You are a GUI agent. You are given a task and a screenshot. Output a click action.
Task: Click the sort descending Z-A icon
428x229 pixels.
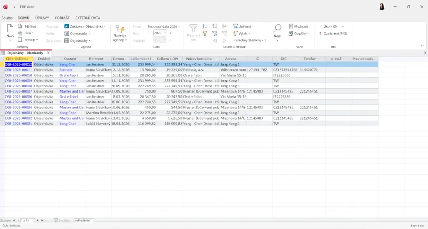pyautogui.click(x=214, y=26)
